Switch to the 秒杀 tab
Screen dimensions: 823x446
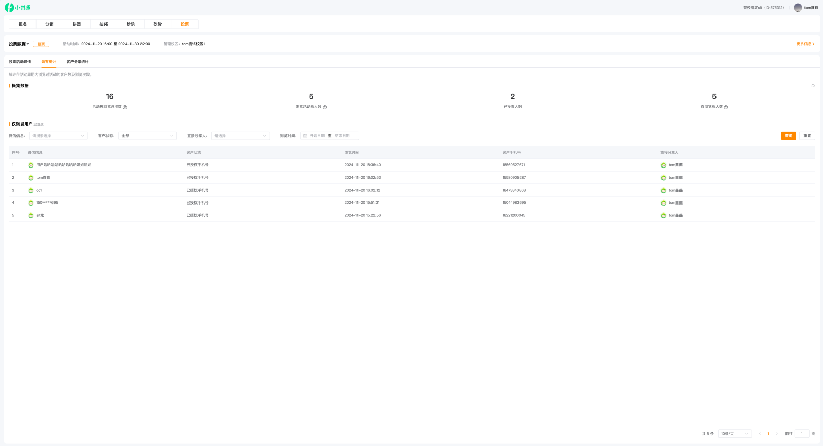[131, 24]
